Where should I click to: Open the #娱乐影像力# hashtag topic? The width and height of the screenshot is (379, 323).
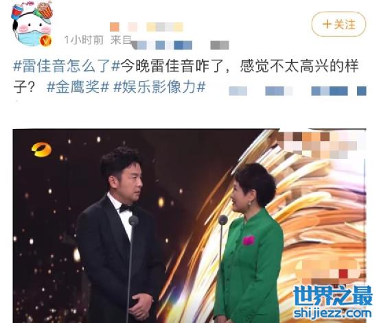click(x=160, y=87)
